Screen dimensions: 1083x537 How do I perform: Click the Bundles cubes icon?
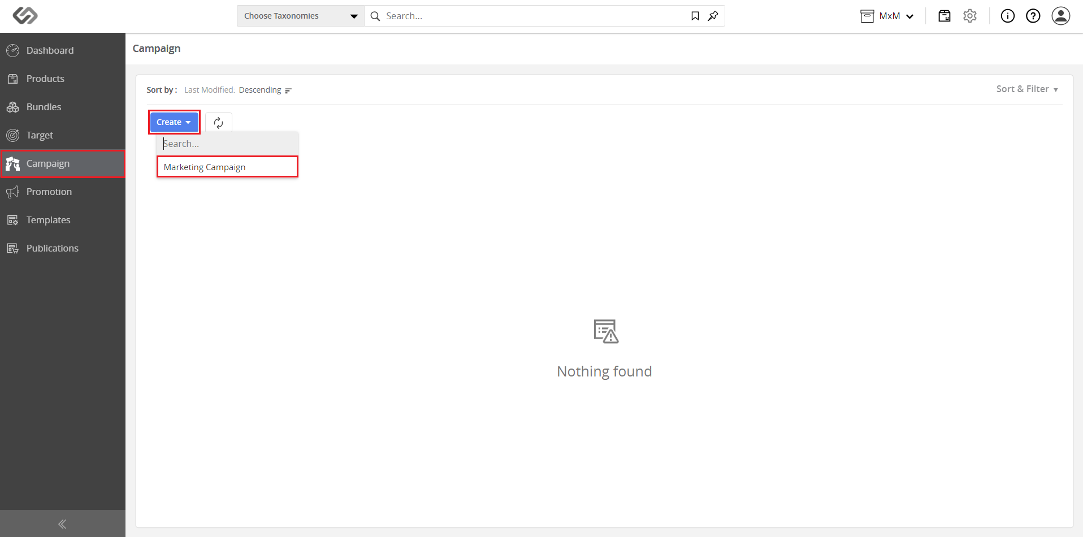pyautogui.click(x=12, y=107)
